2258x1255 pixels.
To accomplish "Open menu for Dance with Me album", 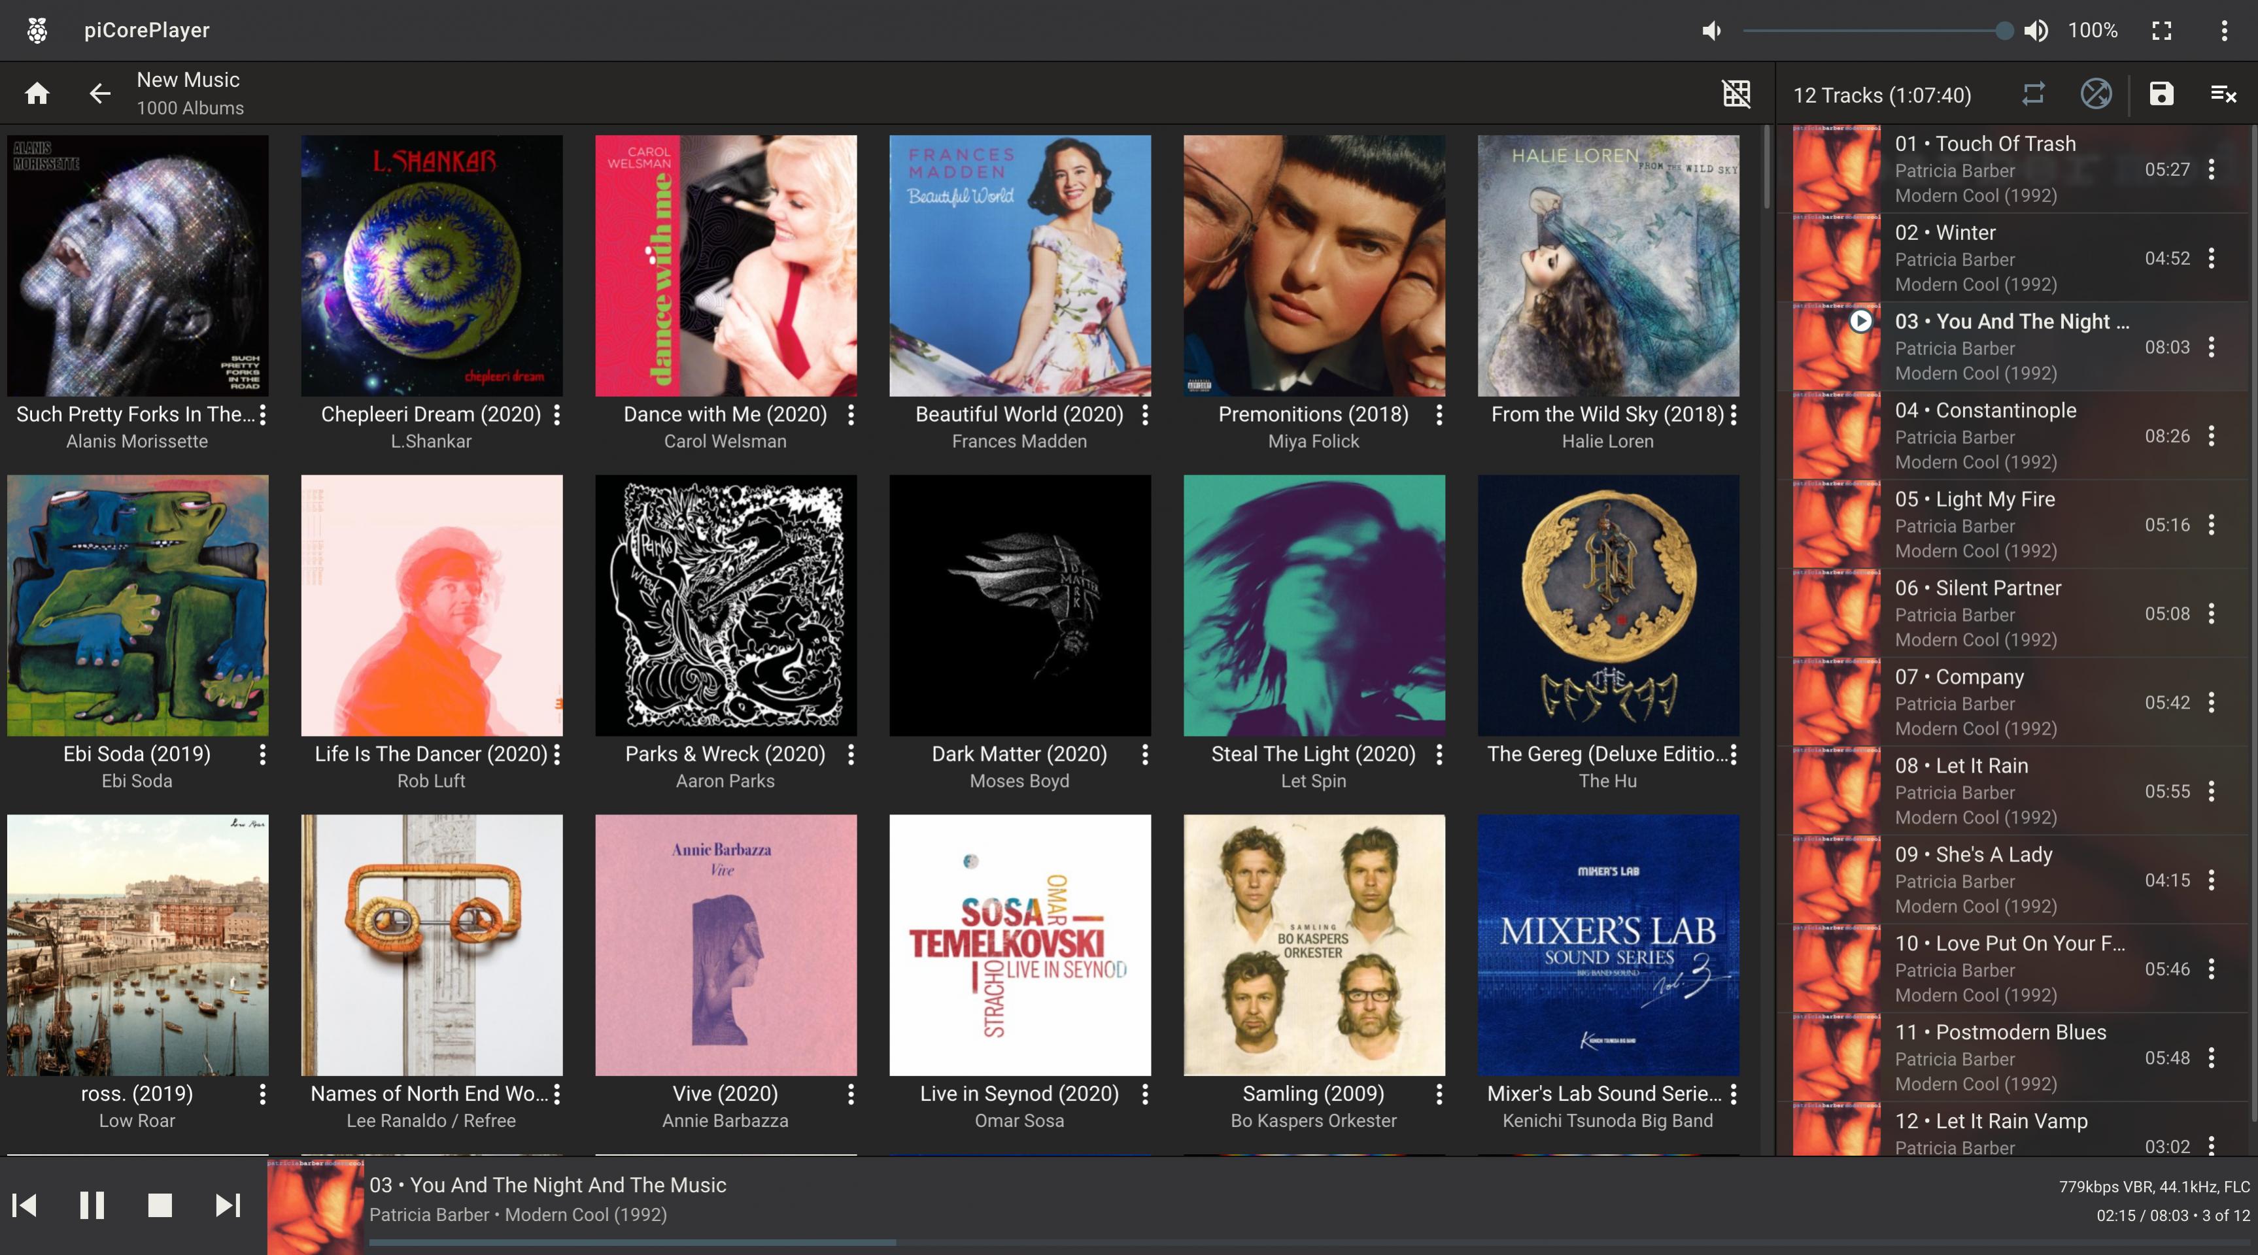I will (850, 414).
